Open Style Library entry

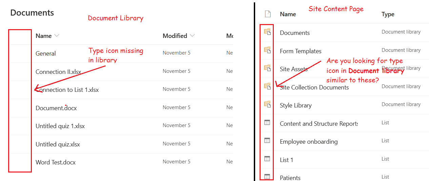pyautogui.click(x=296, y=105)
